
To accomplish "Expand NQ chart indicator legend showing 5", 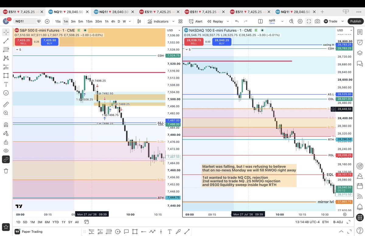I will [188, 50].
